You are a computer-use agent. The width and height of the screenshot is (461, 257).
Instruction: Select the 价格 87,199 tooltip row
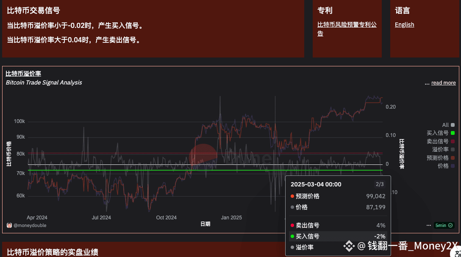click(x=338, y=207)
